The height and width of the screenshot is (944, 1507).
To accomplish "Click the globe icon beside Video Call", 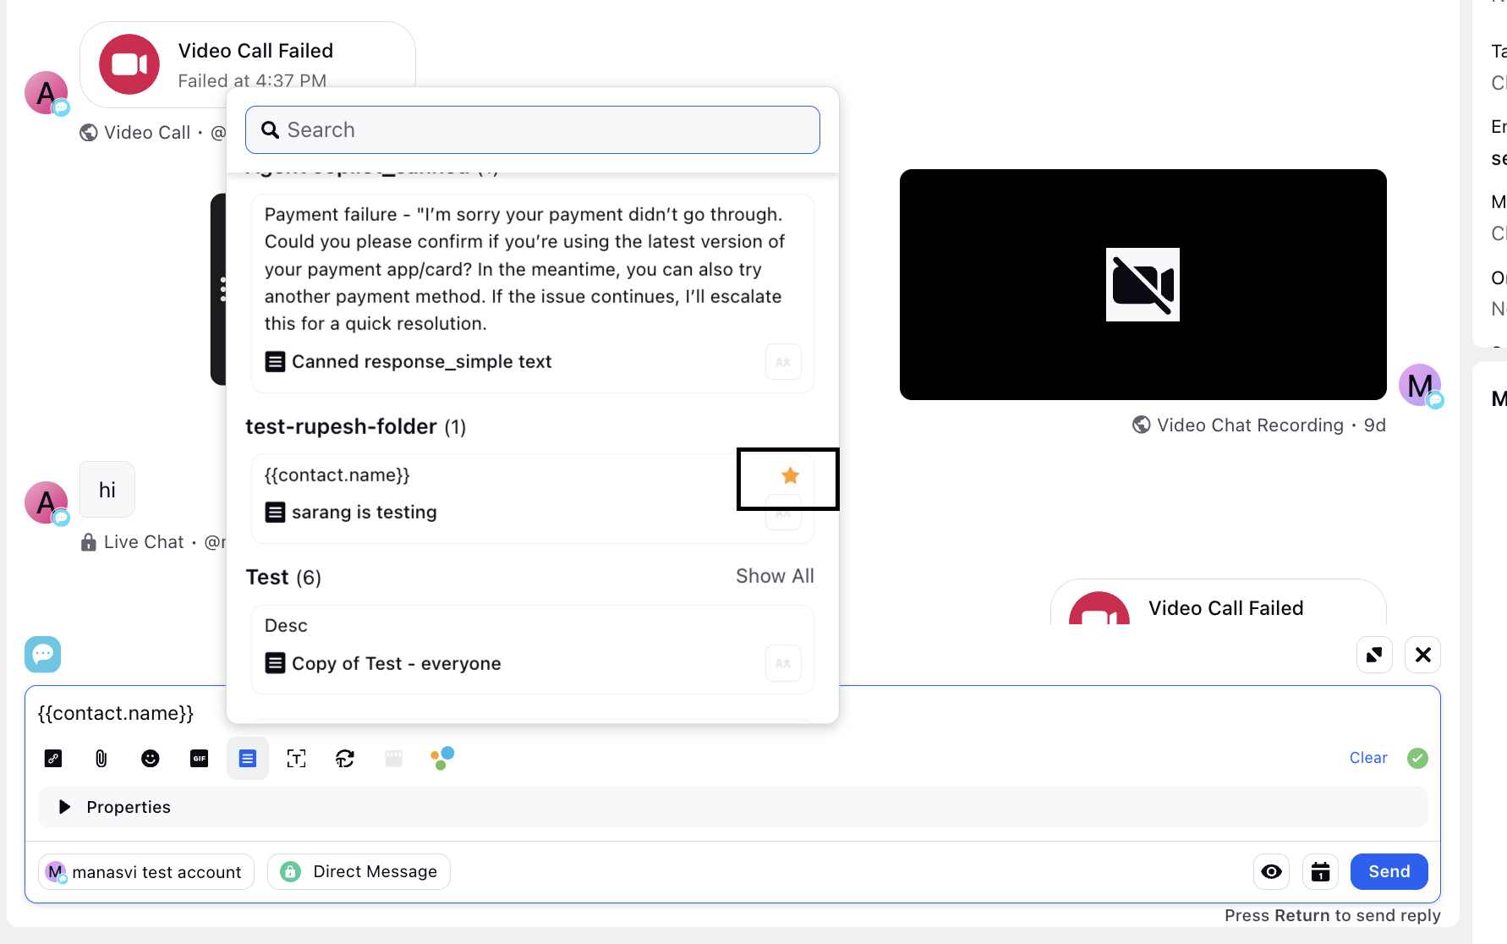I will (x=89, y=133).
